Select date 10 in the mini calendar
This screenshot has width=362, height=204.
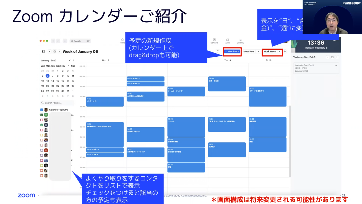(68, 76)
